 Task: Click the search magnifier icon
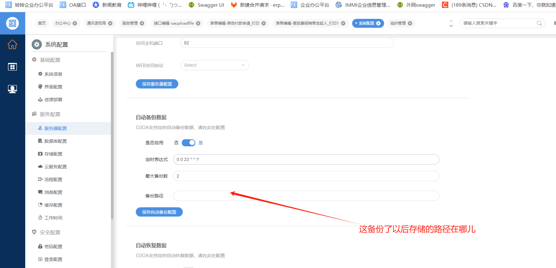[539, 23]
